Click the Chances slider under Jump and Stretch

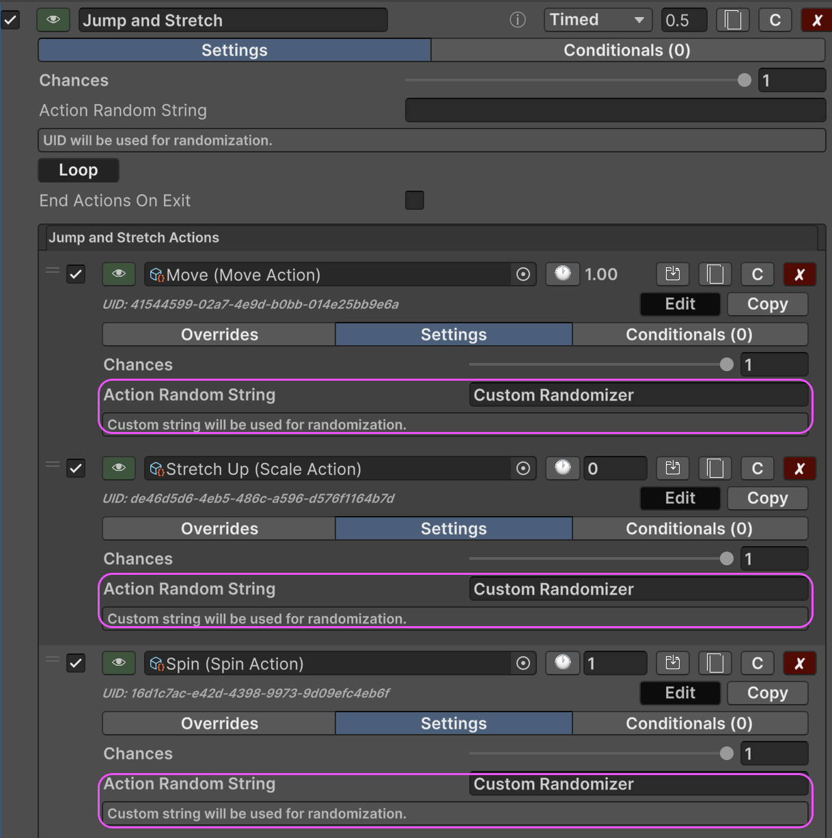[x=574, y=81]
